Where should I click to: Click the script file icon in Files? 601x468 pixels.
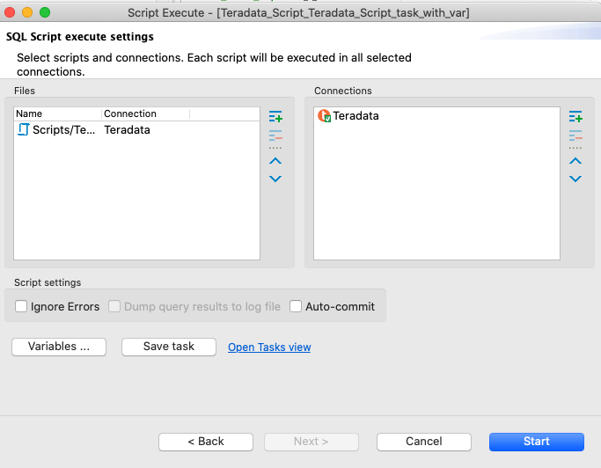click(24, 129)
